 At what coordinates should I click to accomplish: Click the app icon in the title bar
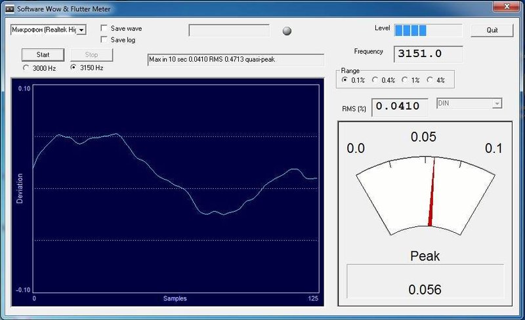pyautogui.click(x=9, y=9)
